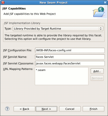Screen dimensions: 108x116
Task: Click the red Seam icon in title bar
Action: coord(3,3)
